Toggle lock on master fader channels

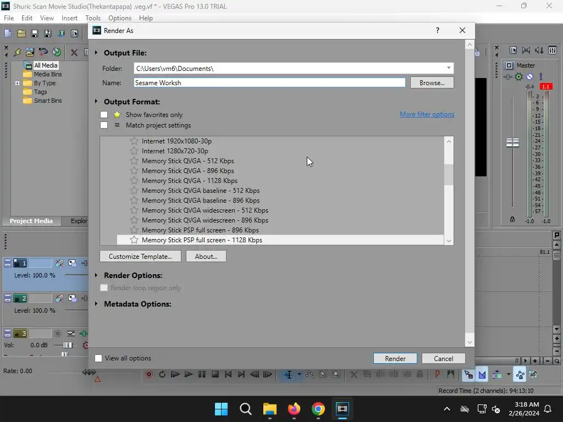[x=512, y=219]
